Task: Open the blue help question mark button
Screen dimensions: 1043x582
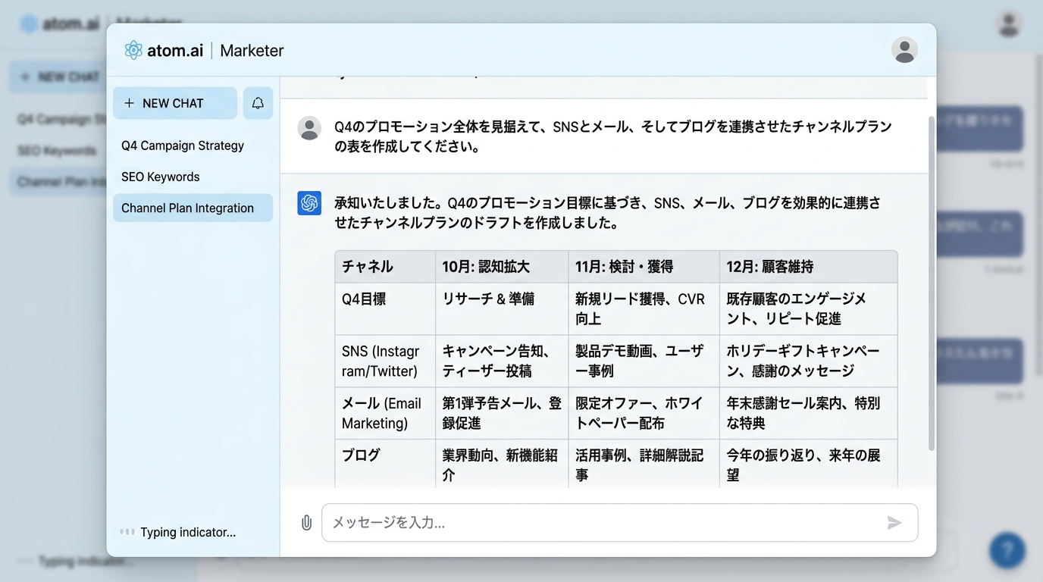Action: pyautogui.click(x=1007, y=550)
